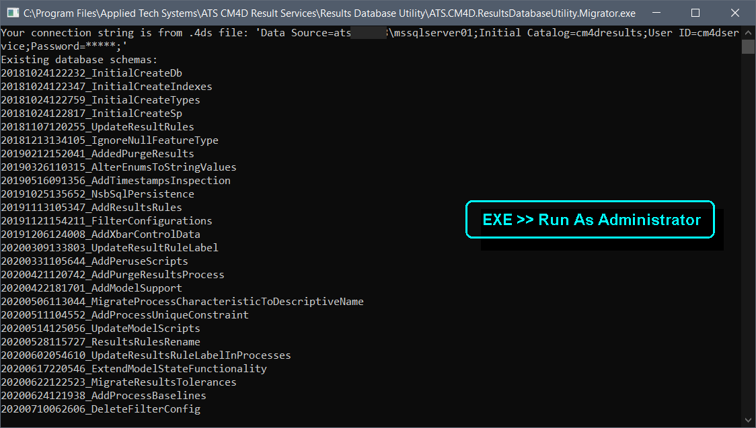756x428 pixels.
Task: Select the 20200710062606_DeleteFilterConfig entry
Action: click(x=100, y=409)
